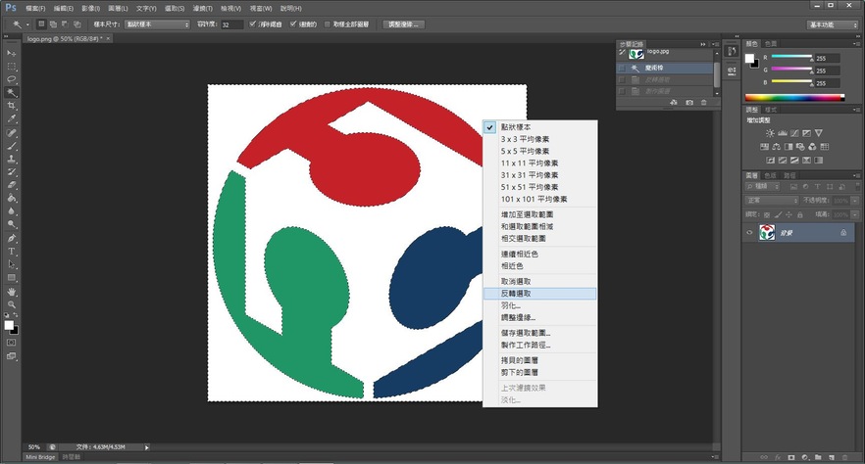Open the layer filter type dropdown
The width and height of the screenshot is (865, 464).
(x=763, y=187)
